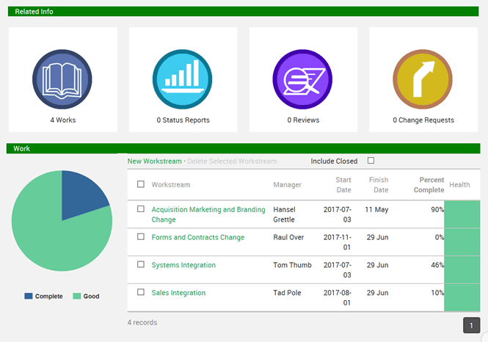Click the Manager column header

coord(287,185)
